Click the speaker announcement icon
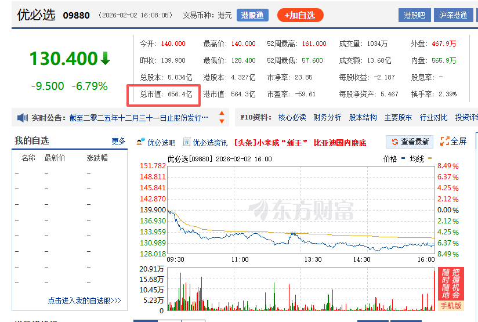Viewport: 478px width, 322px height. coord(22,118)
